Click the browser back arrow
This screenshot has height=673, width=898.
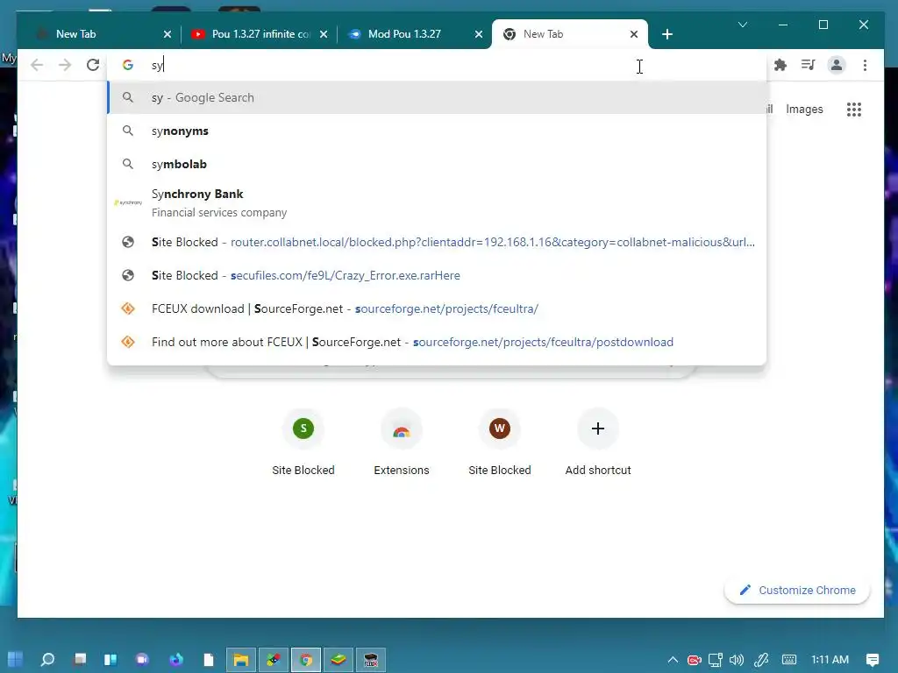[x=37, y=65]
